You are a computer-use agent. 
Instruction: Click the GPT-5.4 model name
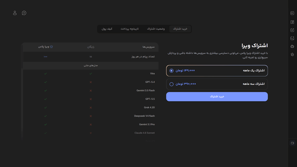point(150,82)
